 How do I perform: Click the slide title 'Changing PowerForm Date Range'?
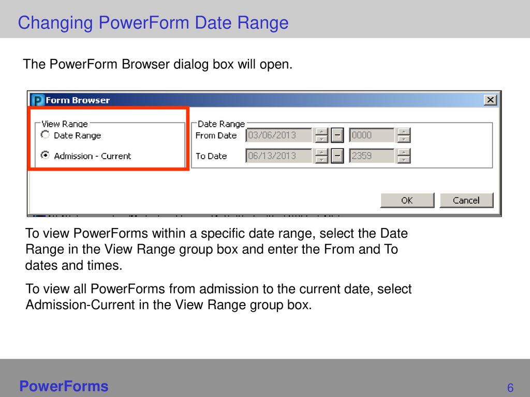point(153,23)
